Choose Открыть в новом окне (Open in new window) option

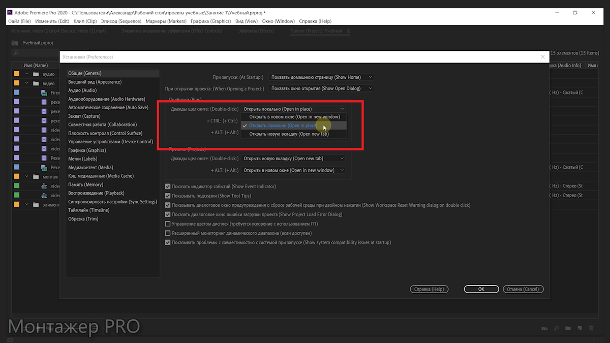point(294,117)
